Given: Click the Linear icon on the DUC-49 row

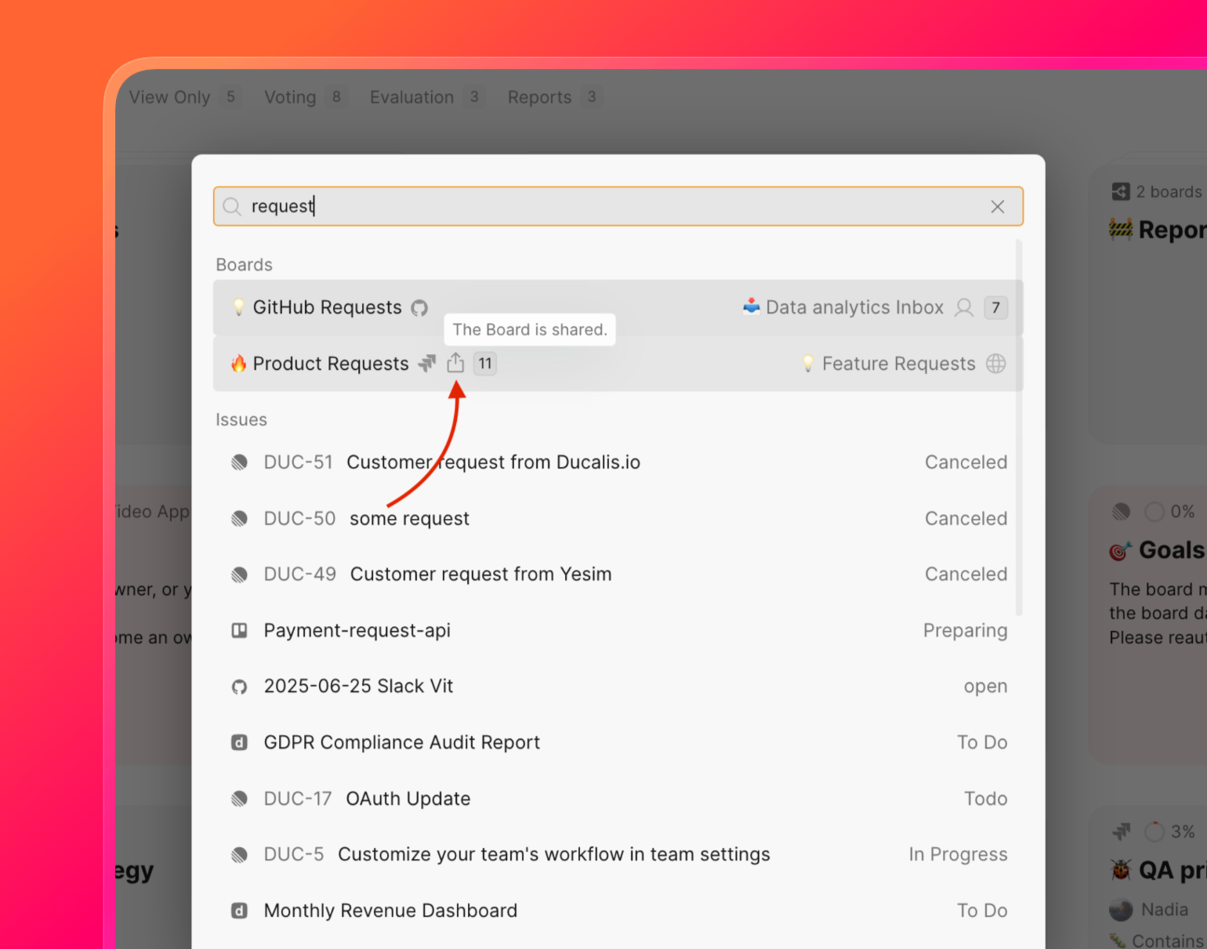Looking at the screenshot, I should (239, 574).
